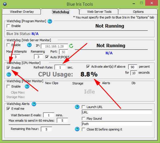
Task: Click the CPU Usage 8.8% value
Action: pyautogui.click(x=89, y=74)
